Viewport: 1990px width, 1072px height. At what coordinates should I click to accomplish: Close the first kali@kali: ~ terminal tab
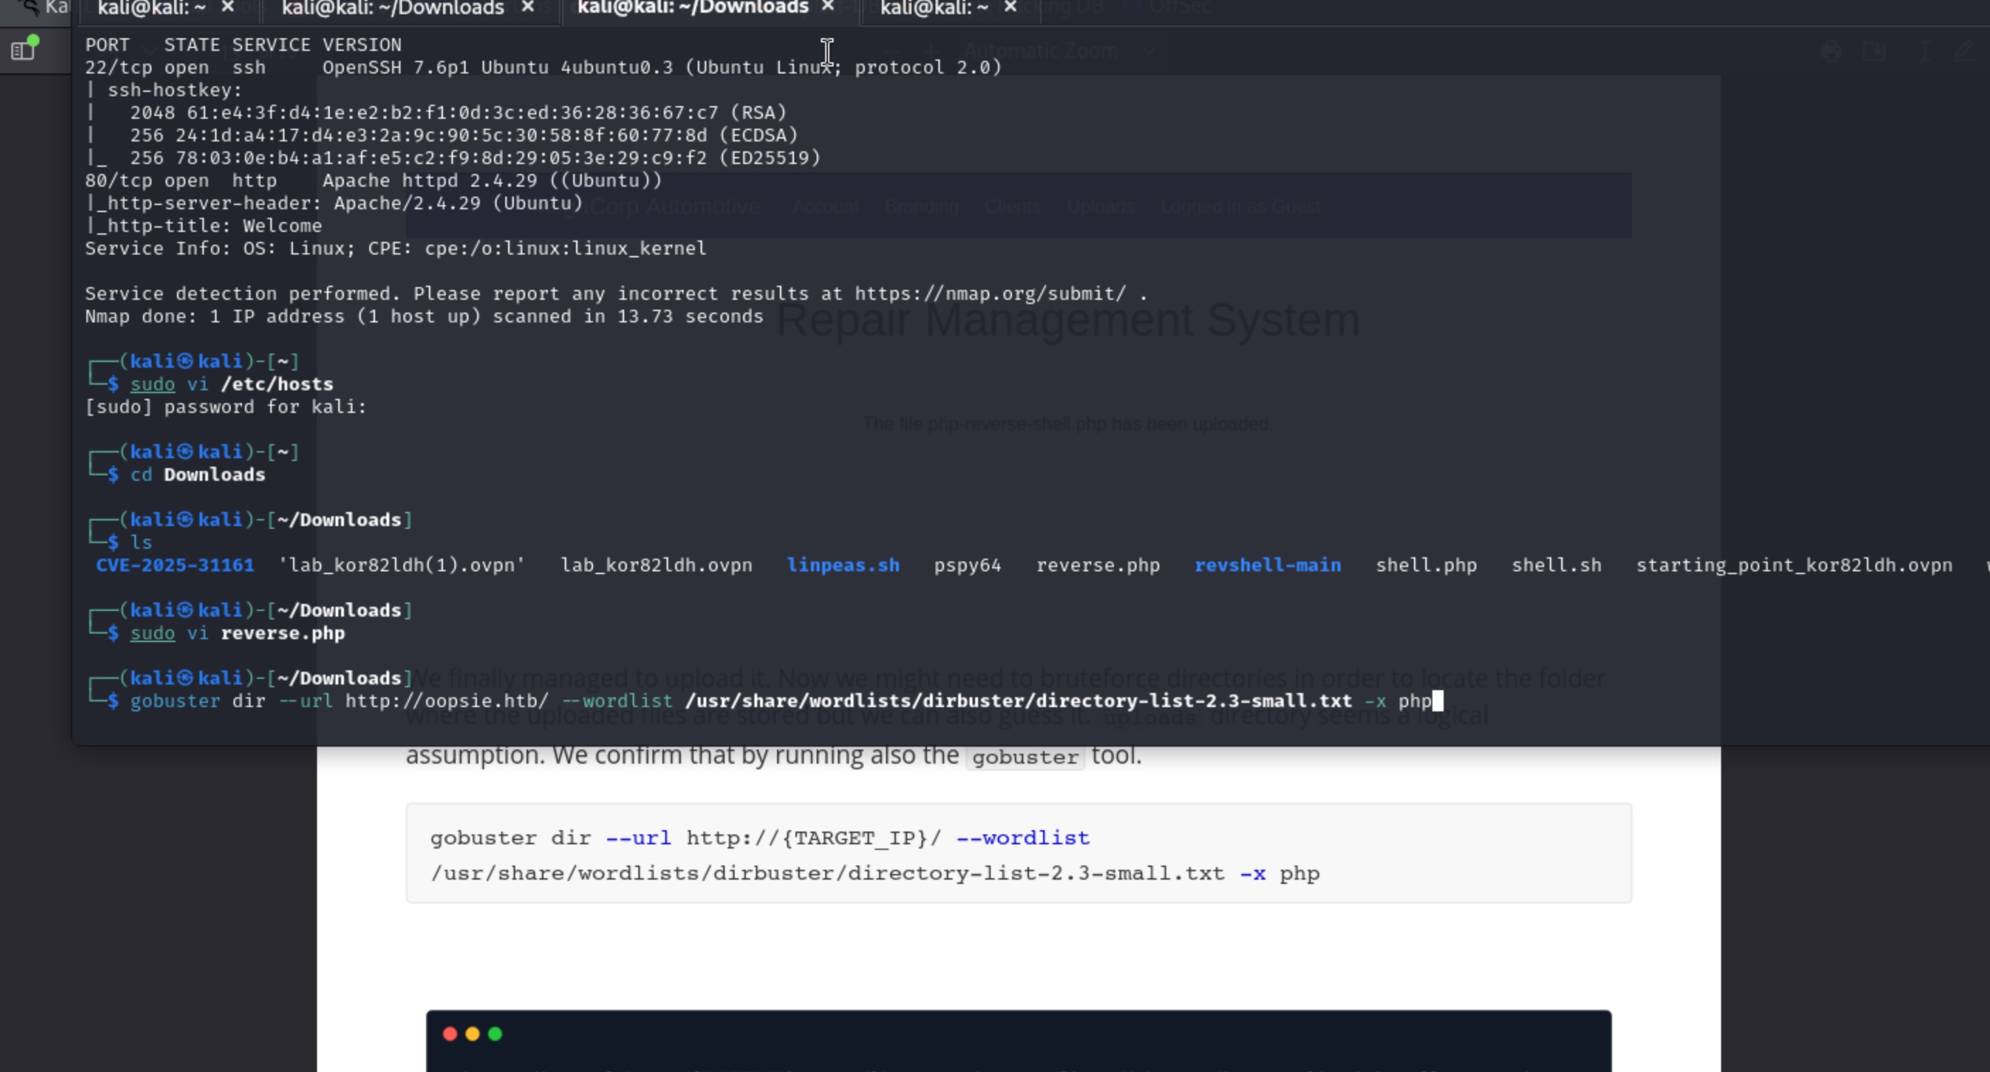point(228,8)
